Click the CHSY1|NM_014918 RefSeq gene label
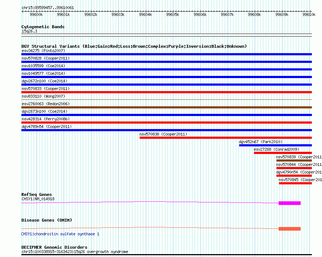 pyautogui.click(x=38, y=199)
